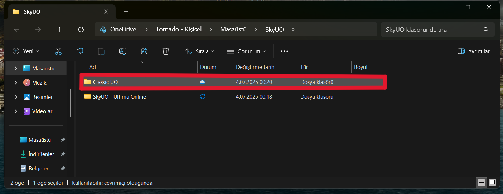This screenshot has width=503, height=194.
Task: Unpin Masaüstü via its pin icon
Action: point(63,140)
